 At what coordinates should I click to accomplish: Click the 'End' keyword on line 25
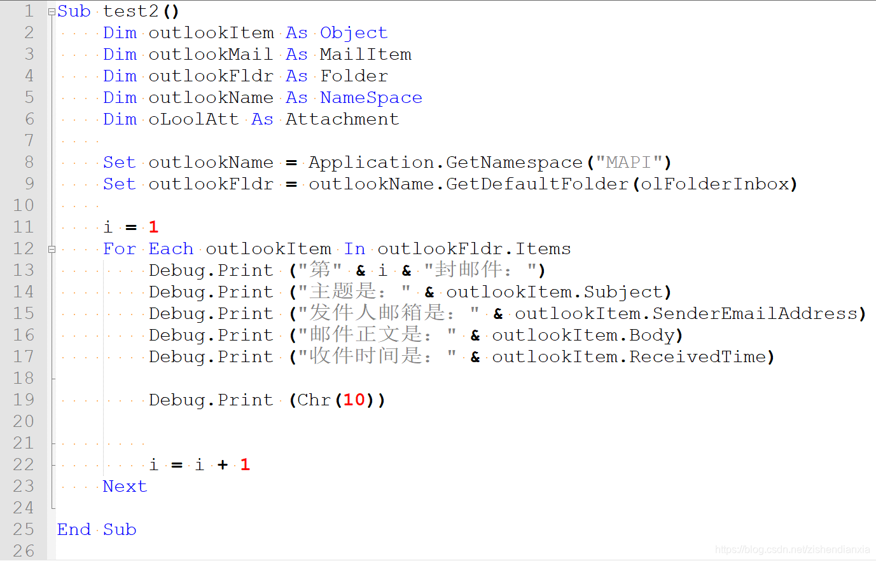pyautogui.click(x=74, y=530)
